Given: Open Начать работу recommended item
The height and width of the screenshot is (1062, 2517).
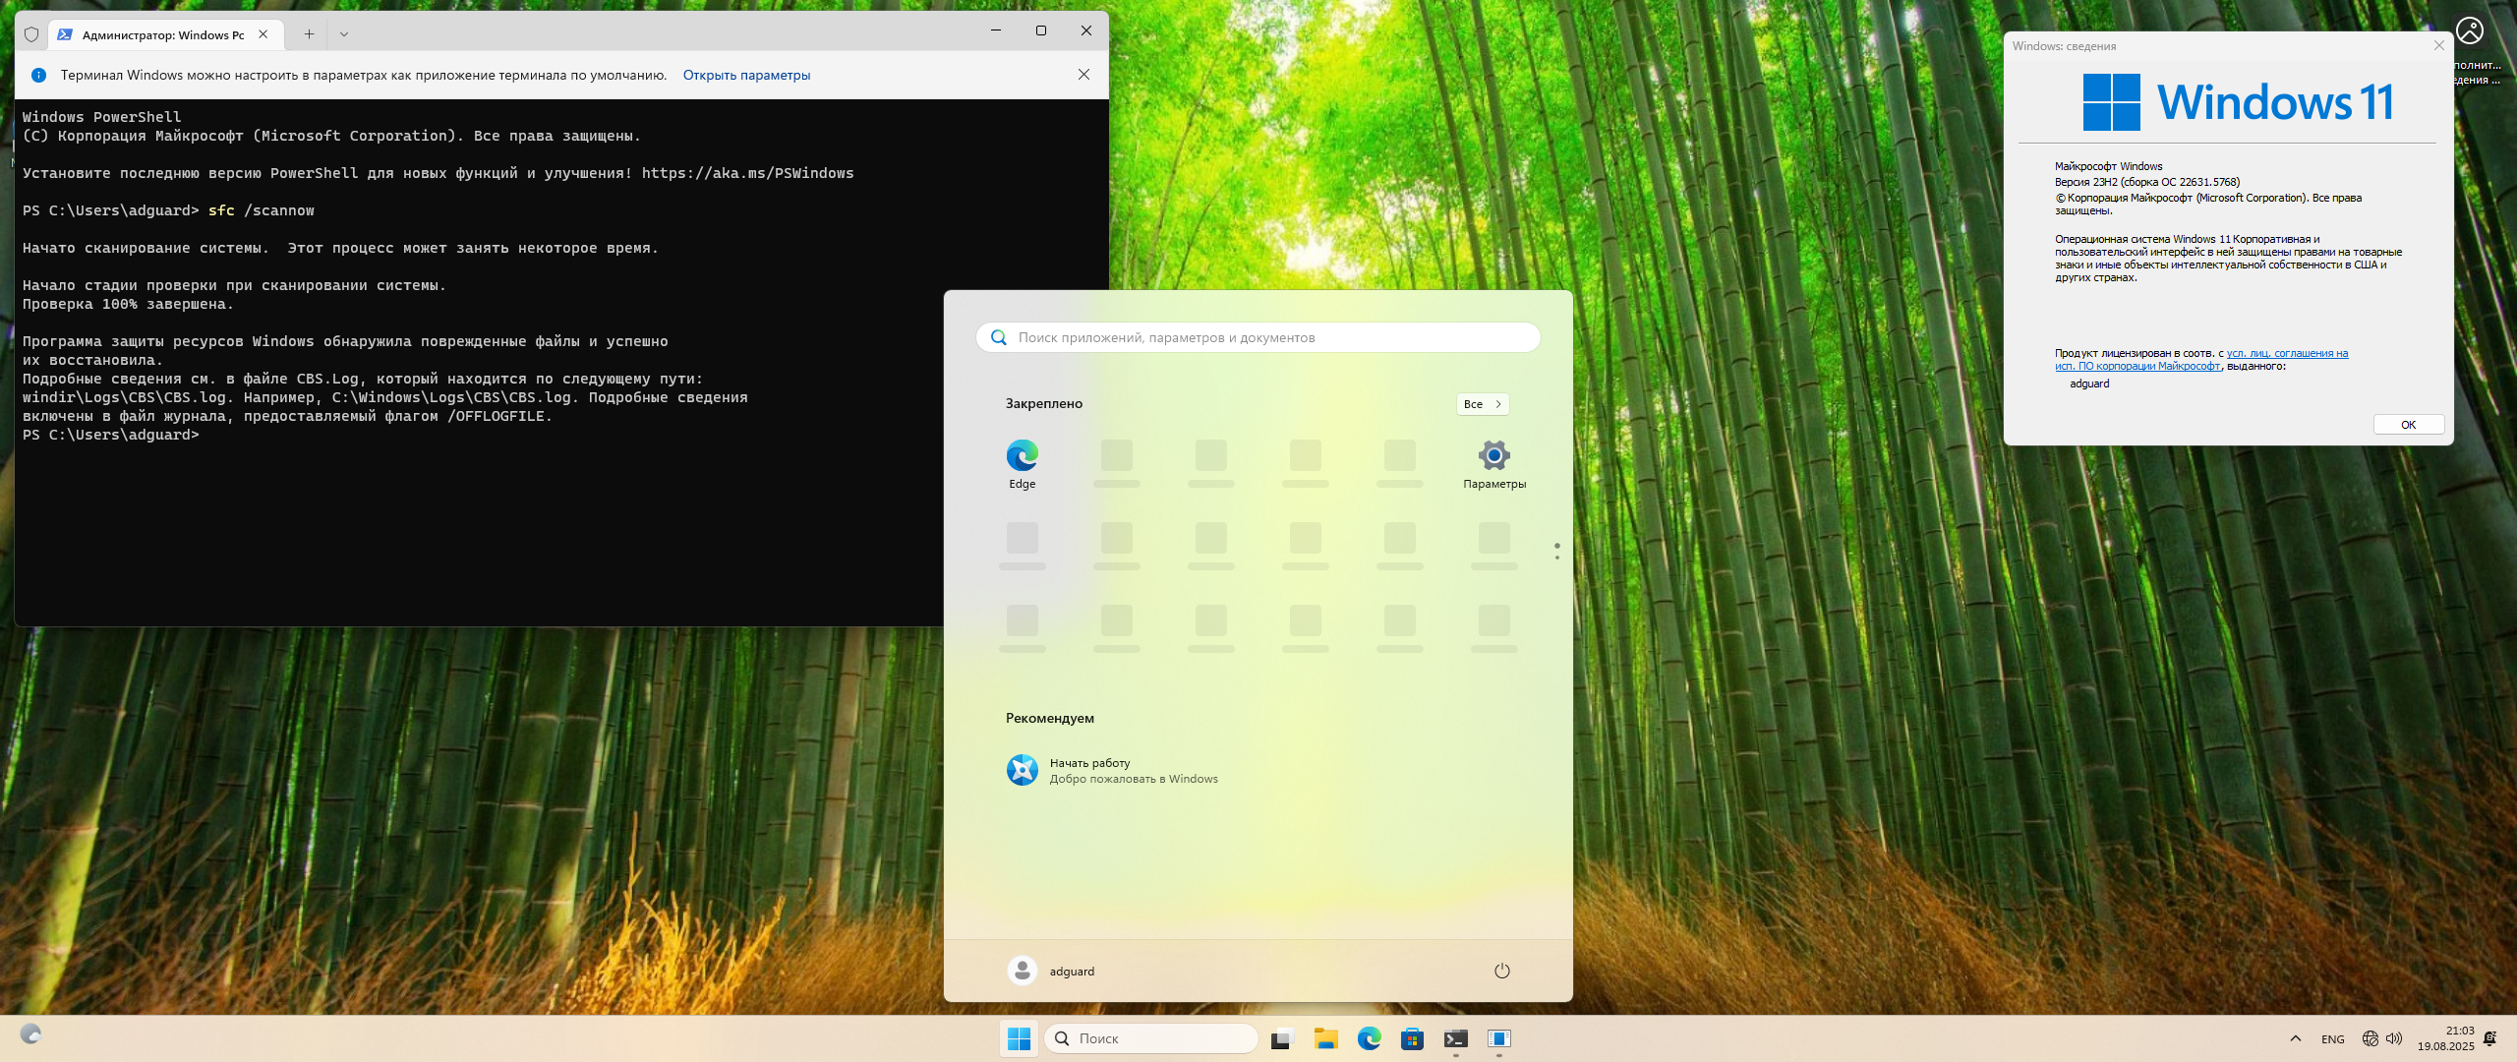Looking at the screenshot, I should tap(1112, 770).
